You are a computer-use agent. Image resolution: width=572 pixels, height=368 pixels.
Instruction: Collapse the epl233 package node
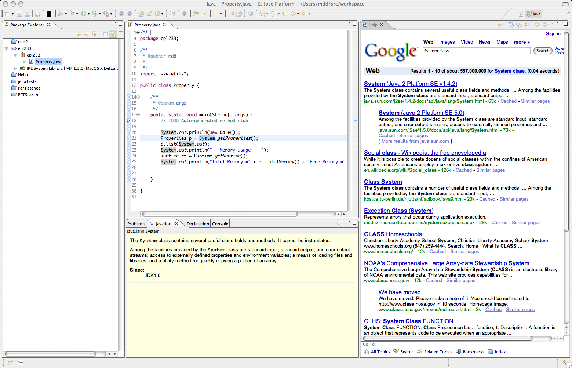[15, 55]
